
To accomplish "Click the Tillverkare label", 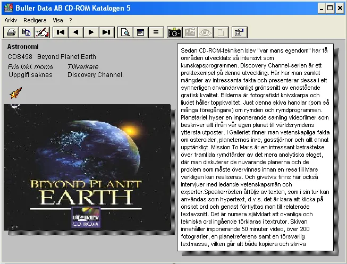I will 83,66.
